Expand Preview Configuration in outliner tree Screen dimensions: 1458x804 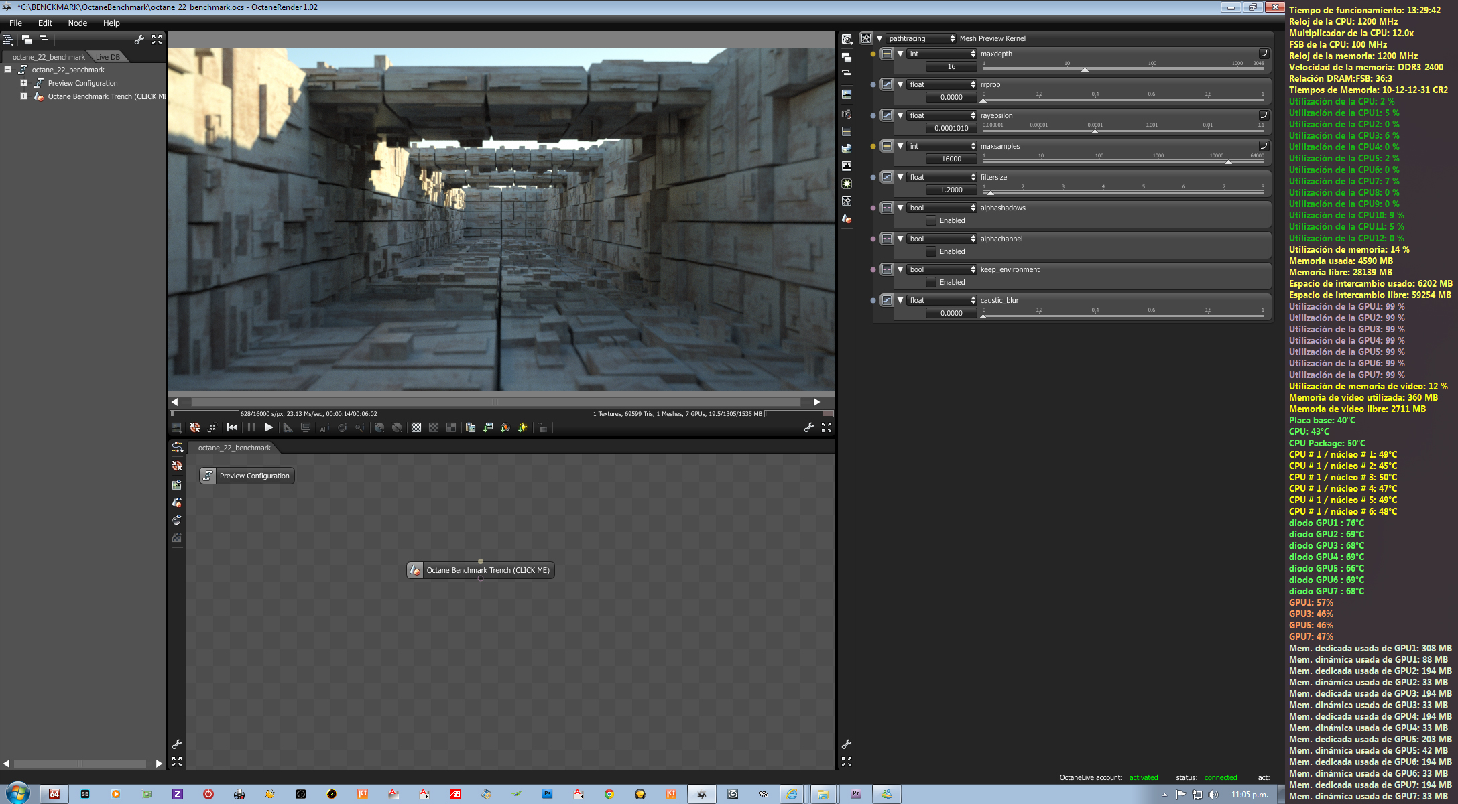23,83
